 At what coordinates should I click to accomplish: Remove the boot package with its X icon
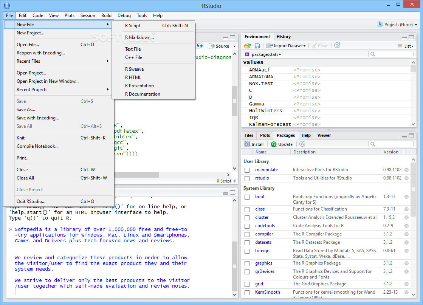406,197
